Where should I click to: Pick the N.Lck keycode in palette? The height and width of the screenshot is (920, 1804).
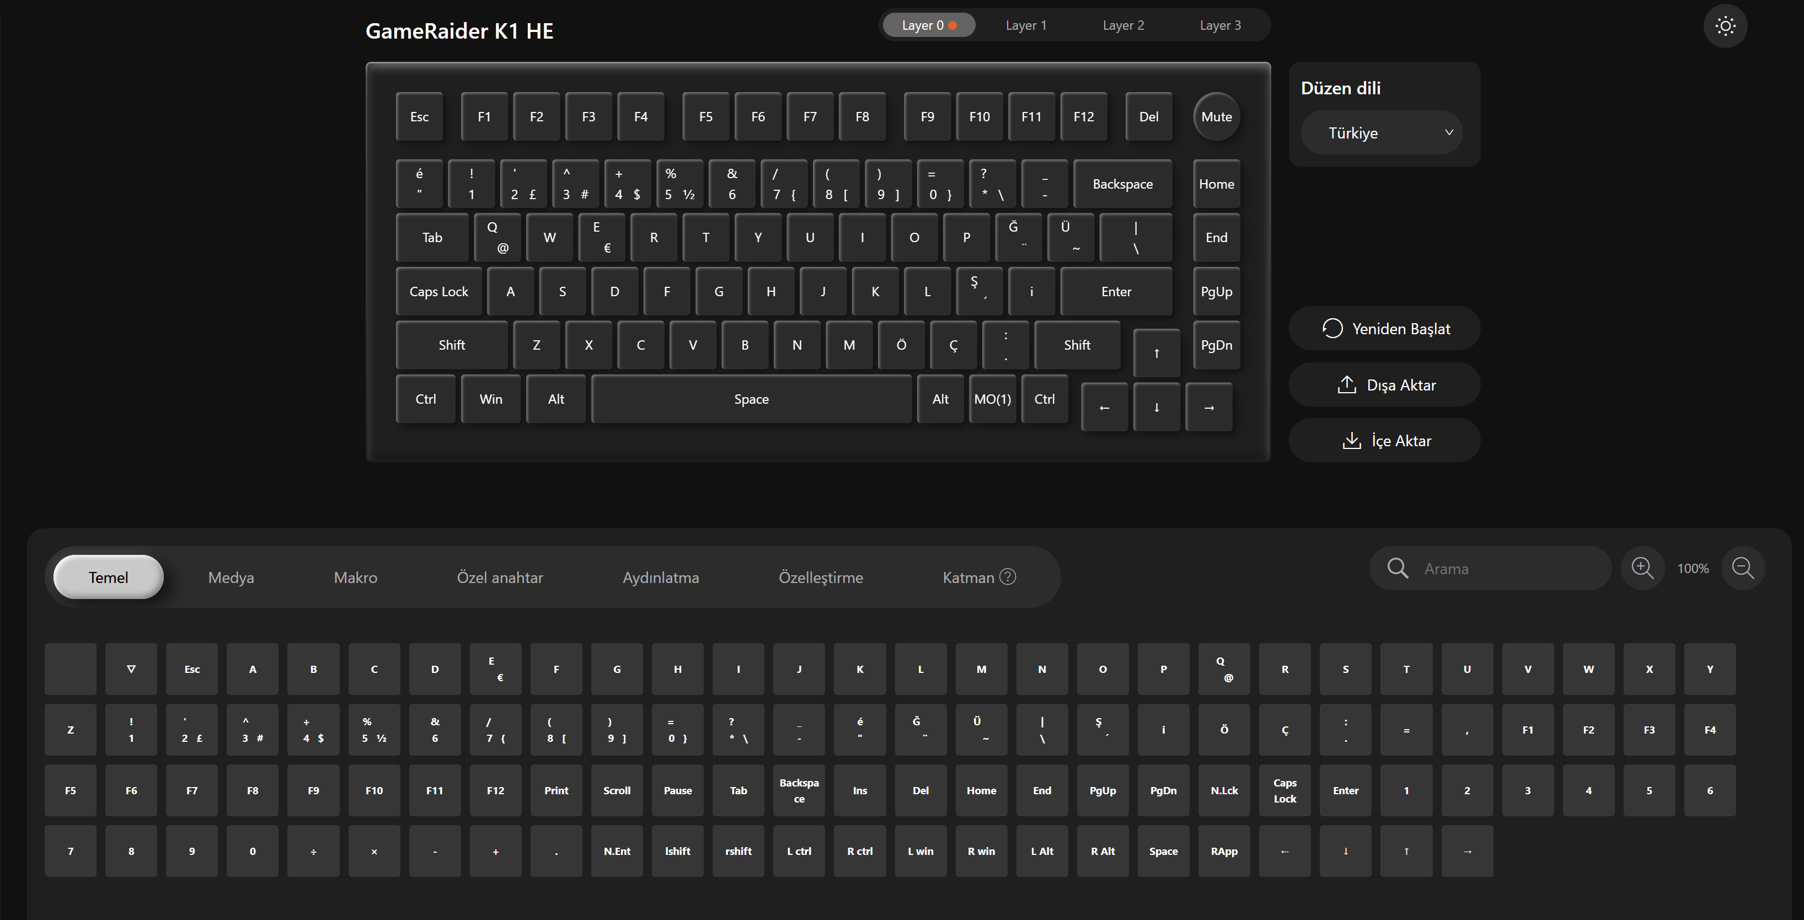(x=1224, y=790)
